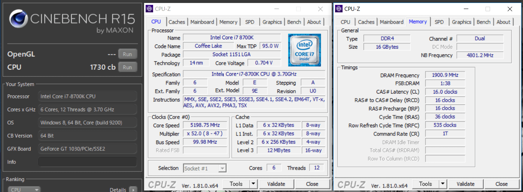Click Processor field in Cinebench system info
523x192 pixels.
point(87,97)
